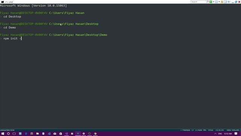Show hidden system tray icons
The image size is (241, 136).
tap(215, 134)
